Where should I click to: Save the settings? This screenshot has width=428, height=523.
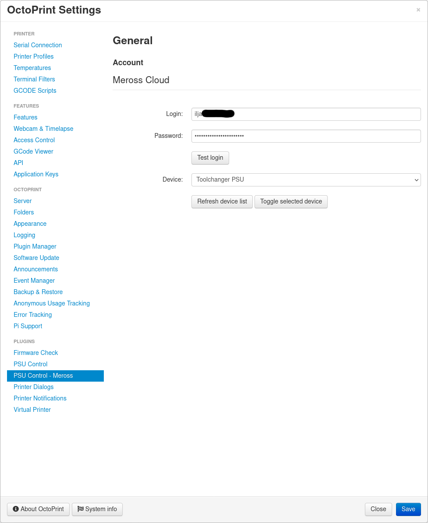tap(408, 509)
